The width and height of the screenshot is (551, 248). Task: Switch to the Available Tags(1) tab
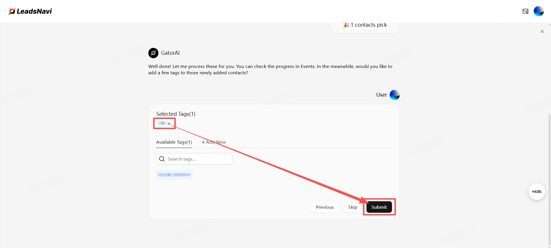click(x=174, y=142)
